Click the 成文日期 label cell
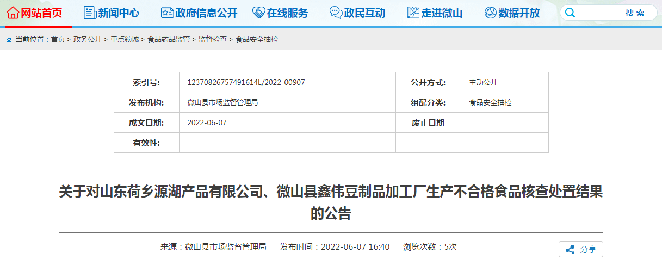The width and height of the screenshot is (662, 259). [146, 123]
